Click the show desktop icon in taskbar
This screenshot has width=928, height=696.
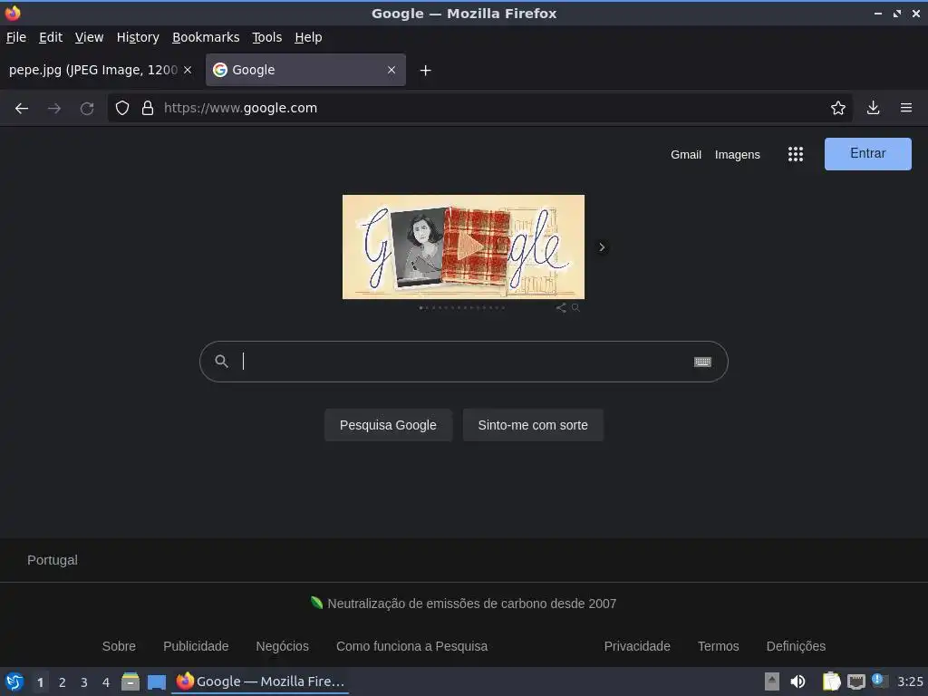[x=156, y=682]
